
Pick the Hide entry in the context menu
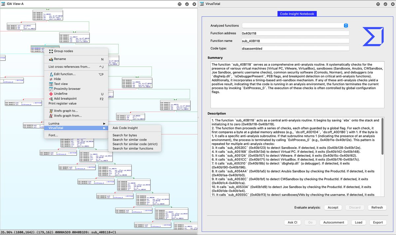tap(76, 79)
